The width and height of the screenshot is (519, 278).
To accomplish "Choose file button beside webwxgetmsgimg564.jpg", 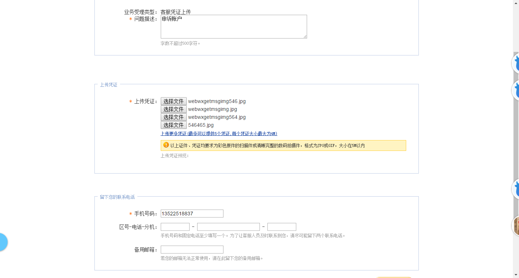I will click(x=173, y=117).
